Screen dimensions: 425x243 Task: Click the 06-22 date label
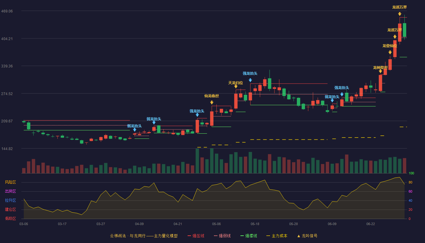point(371,224)
